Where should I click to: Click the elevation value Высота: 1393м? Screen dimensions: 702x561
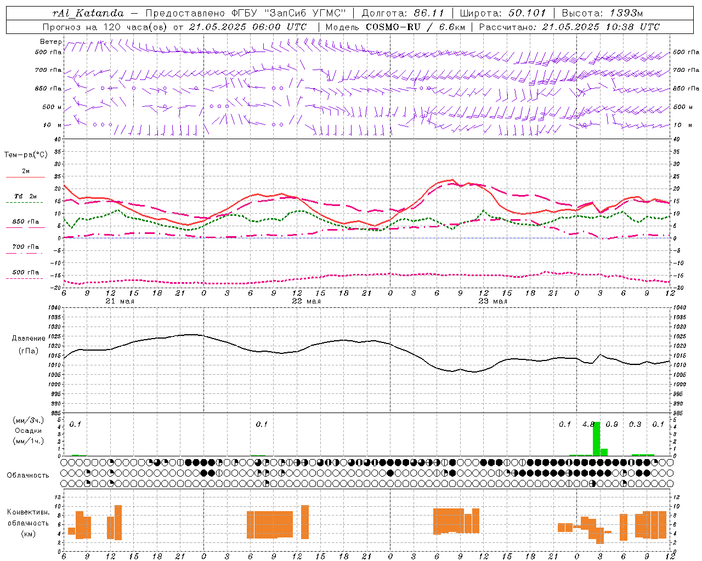tap(603, 13)
